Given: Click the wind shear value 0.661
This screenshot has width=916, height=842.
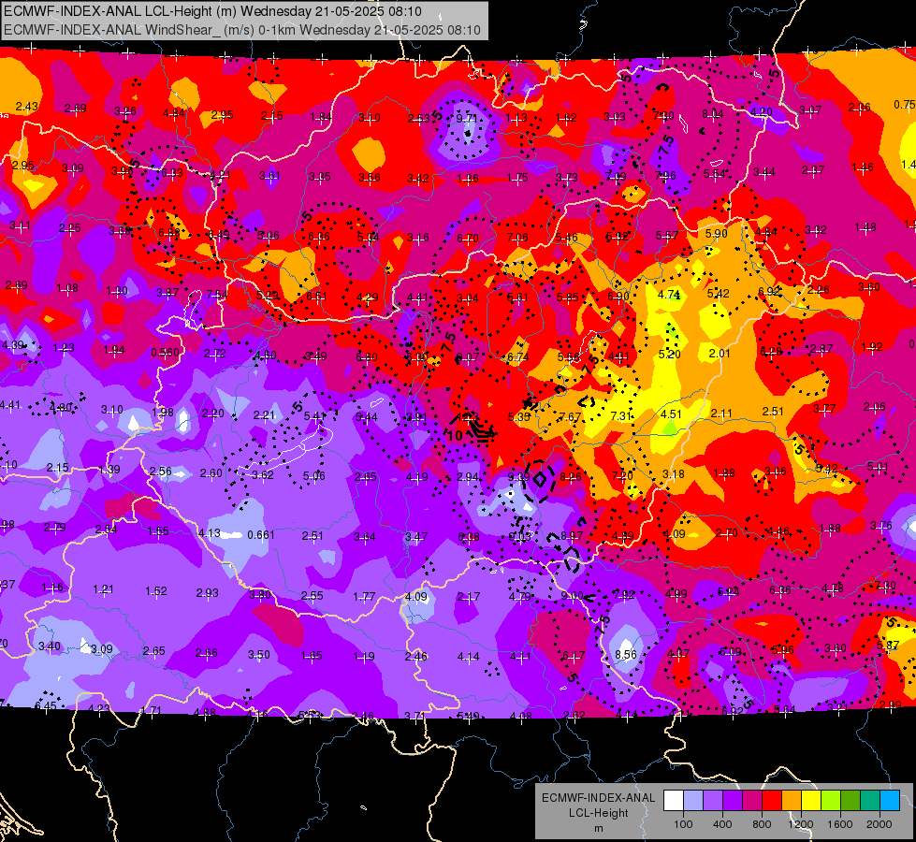Looking at the screenshot, I should (x=260, y=534).
